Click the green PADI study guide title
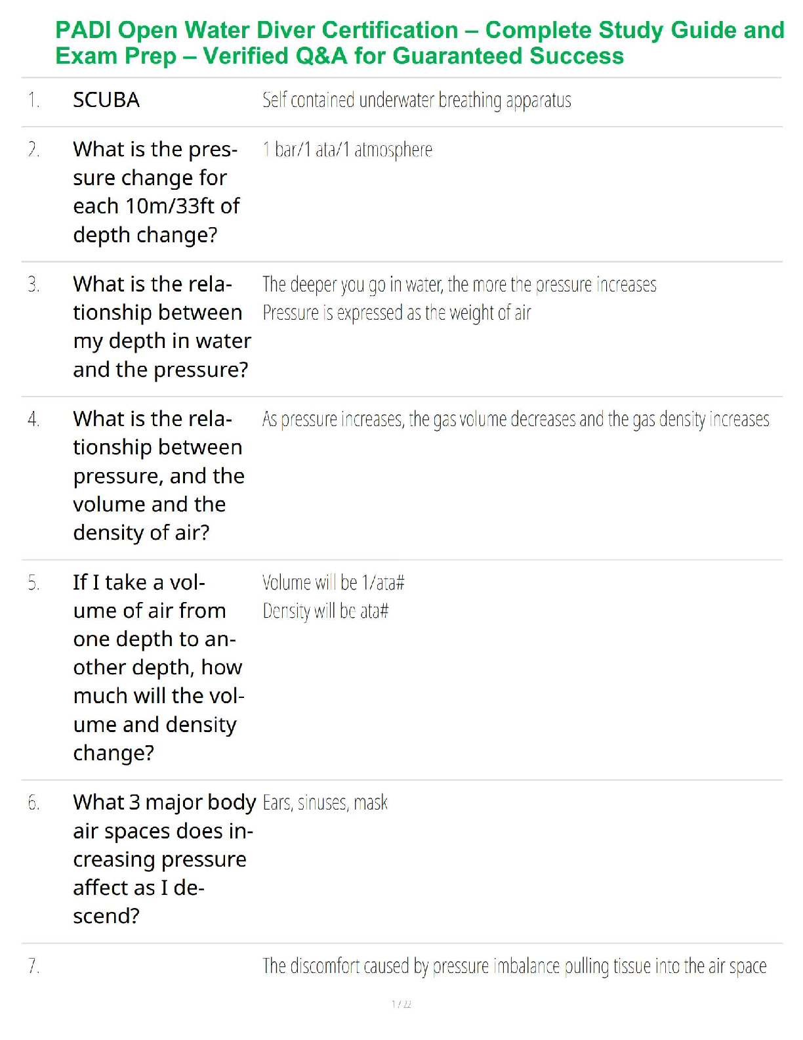The height and width of the screenshot is (1040, 803). (x=420, y=43)
